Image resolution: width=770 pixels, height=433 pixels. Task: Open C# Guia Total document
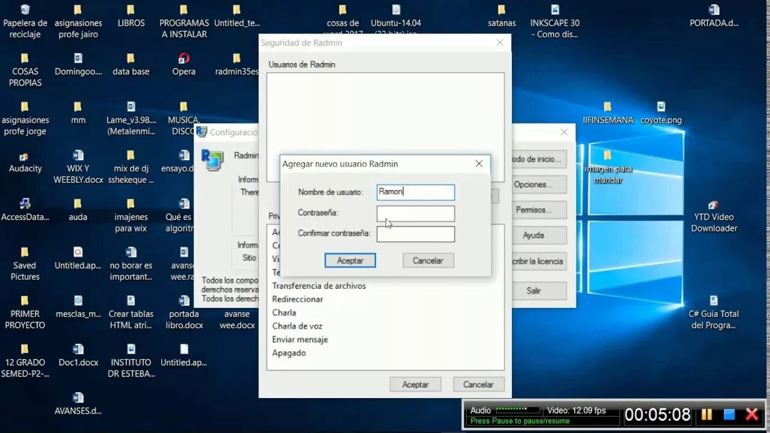click(x=713, y=313)
